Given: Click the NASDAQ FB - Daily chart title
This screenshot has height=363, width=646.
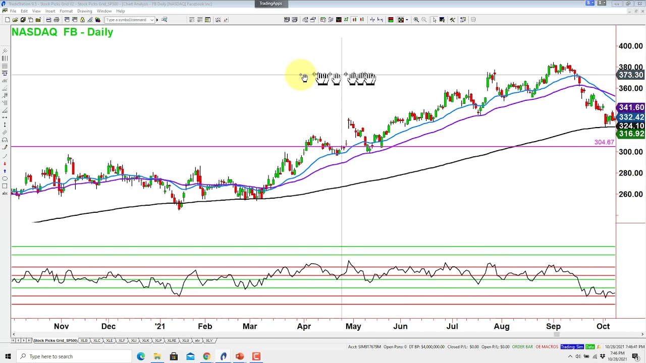Looking at the screenshot, I should pos(62,32).
